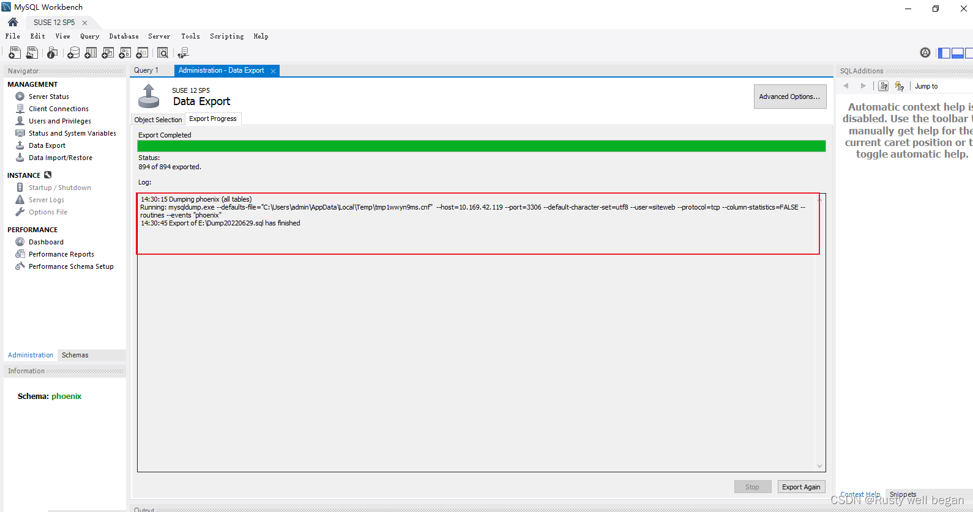Open Data Import/Restore
The image size is (973, 512).
61,158
